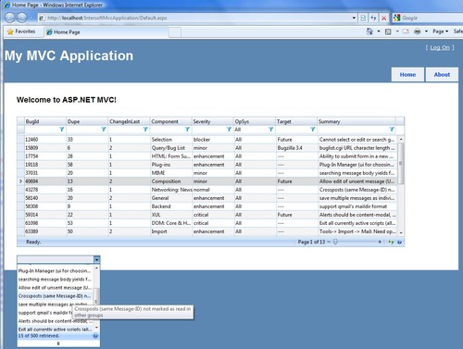Select the 'Crossposts (same Message-ID)' list item
The height and width of the screenshot is (349, 463).
[x=55, y=296]
